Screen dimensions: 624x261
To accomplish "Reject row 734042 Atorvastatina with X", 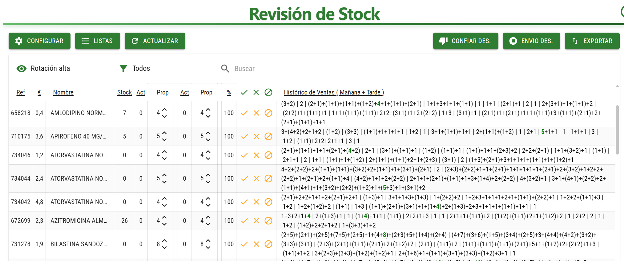I will point(256,202).
